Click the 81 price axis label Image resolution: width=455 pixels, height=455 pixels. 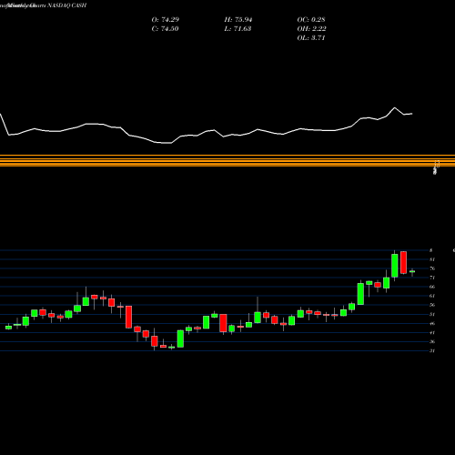pyautogui.click(x=432, y=259)
